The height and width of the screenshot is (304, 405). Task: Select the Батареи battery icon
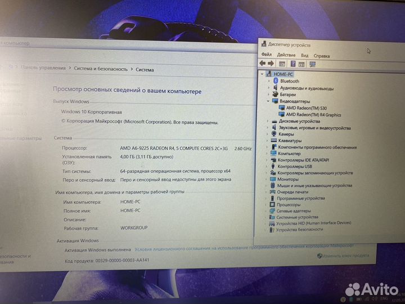[275, 94]
